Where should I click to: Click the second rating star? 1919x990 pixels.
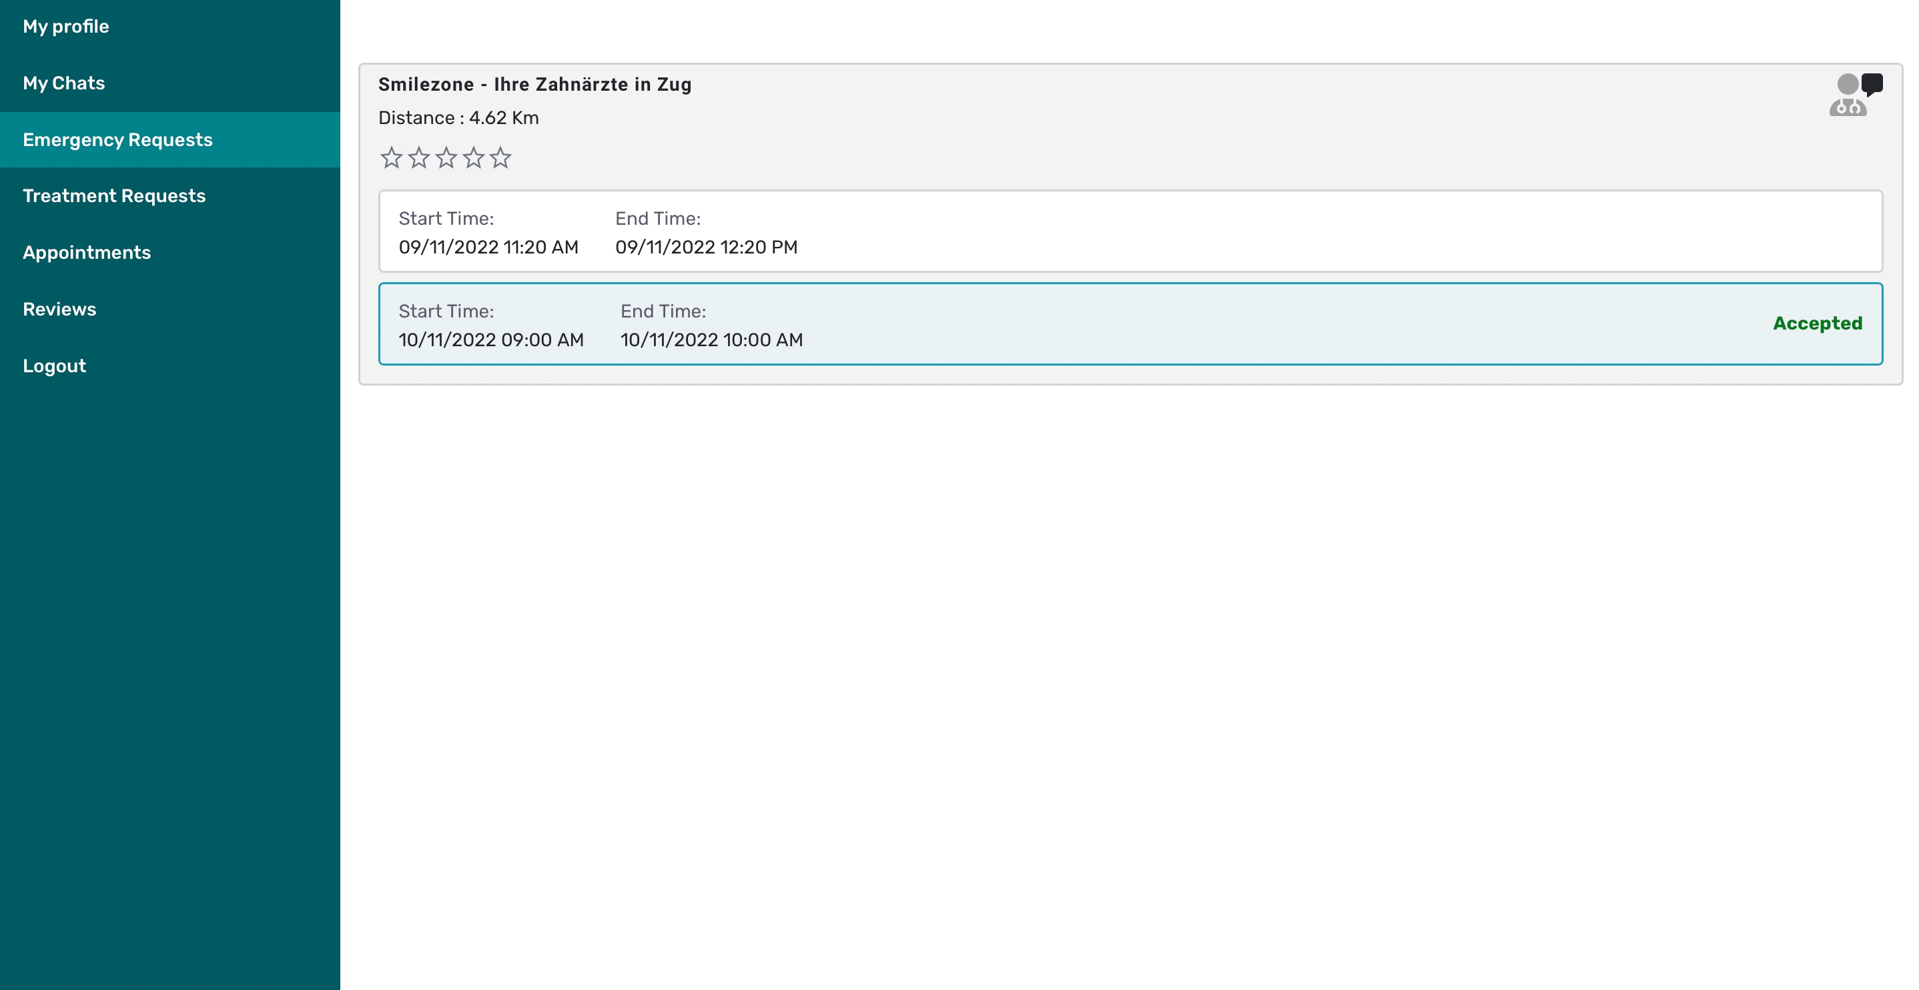[x=418, y=158]
